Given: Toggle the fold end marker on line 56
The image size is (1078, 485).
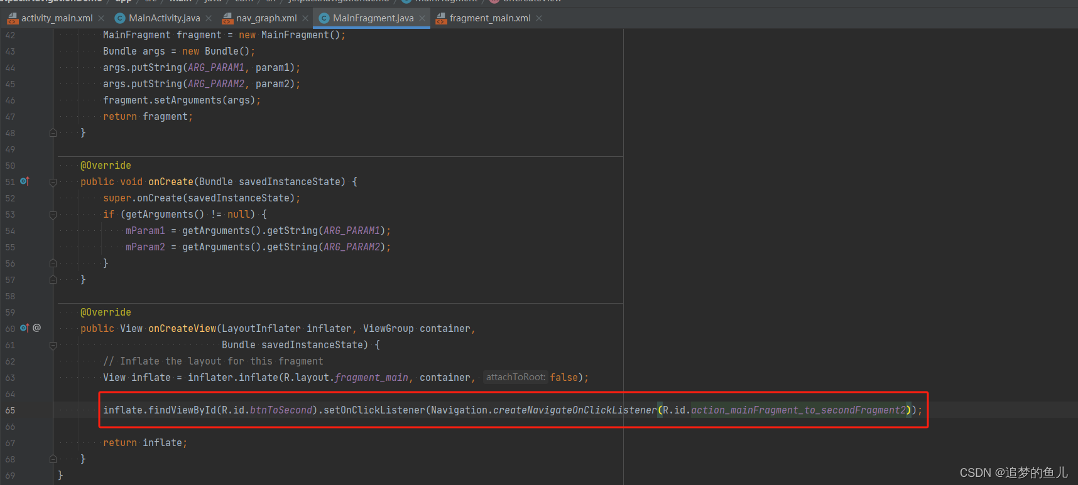Looking at the screenshot, I should (53, 264).
